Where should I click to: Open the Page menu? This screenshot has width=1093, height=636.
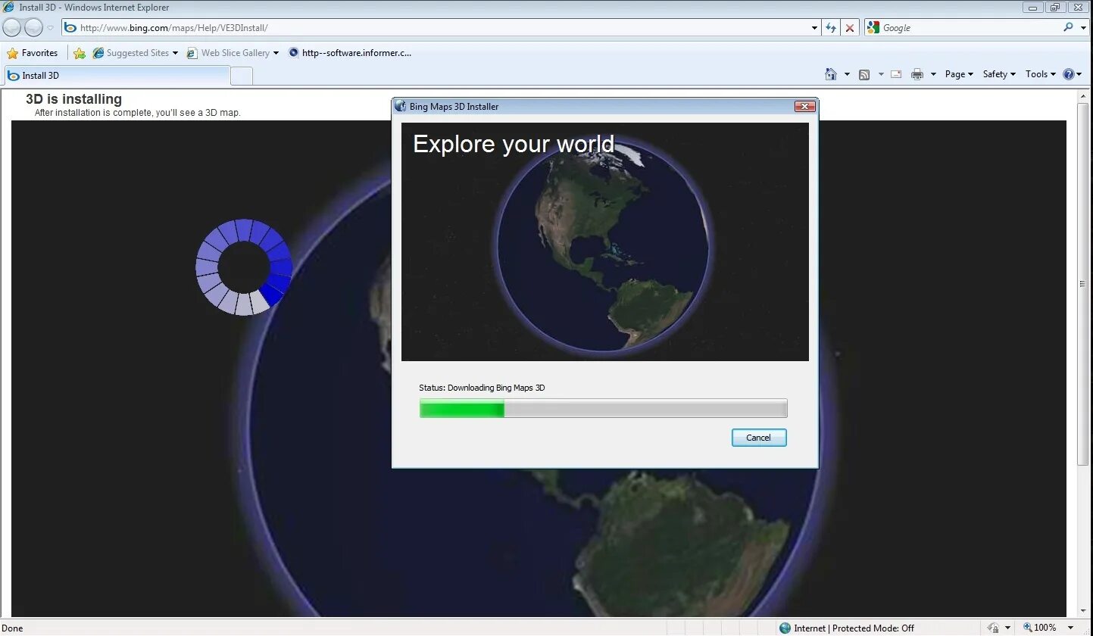point(959,74)
